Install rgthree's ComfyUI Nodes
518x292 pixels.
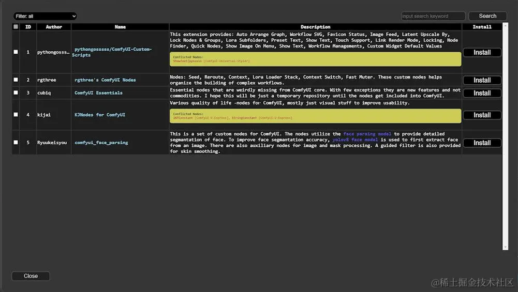click(x=482, y=80)
